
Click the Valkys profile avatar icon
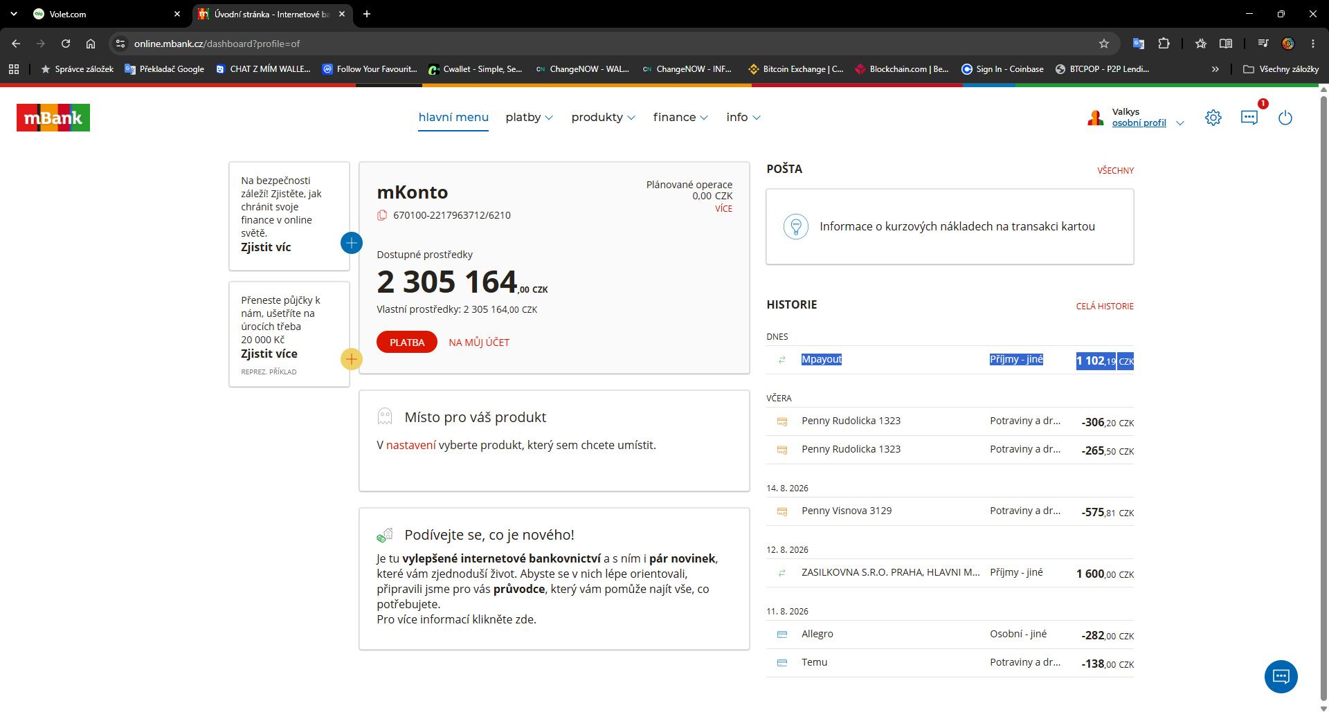click(x=1095, y=118)
